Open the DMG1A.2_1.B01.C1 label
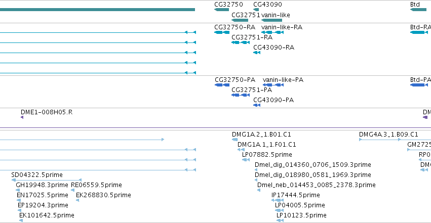The width and height of the screenshot is (431, 223). [x=261, y=135]
